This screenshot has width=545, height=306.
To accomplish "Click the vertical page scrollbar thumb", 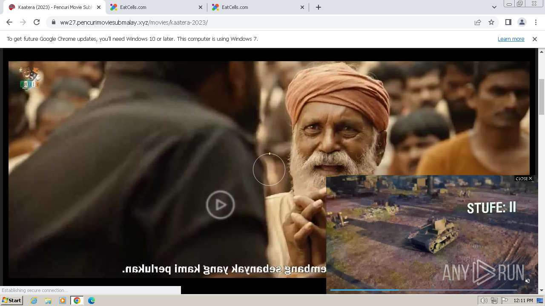I will (x=542, y=97).
